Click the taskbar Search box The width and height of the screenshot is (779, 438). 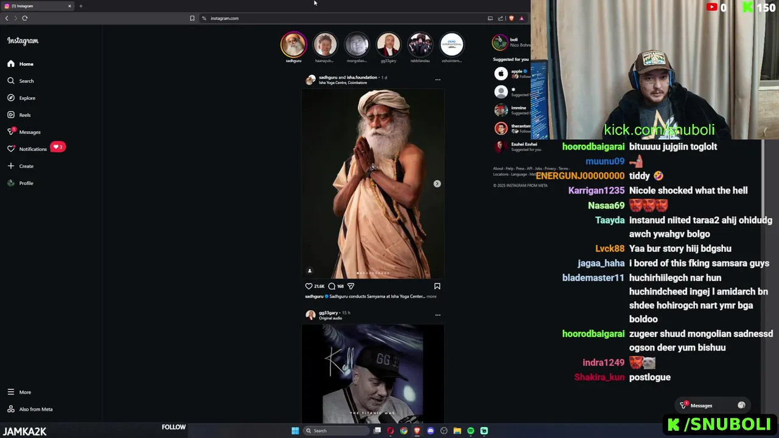(337, 431)
